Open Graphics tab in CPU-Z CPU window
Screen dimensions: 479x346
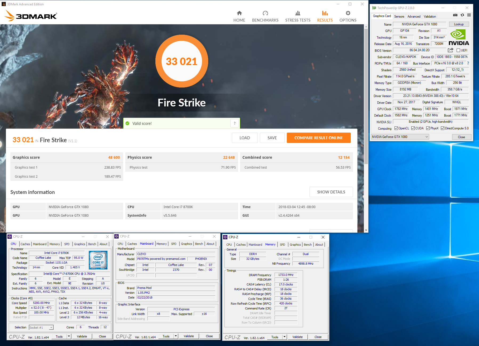80,244
